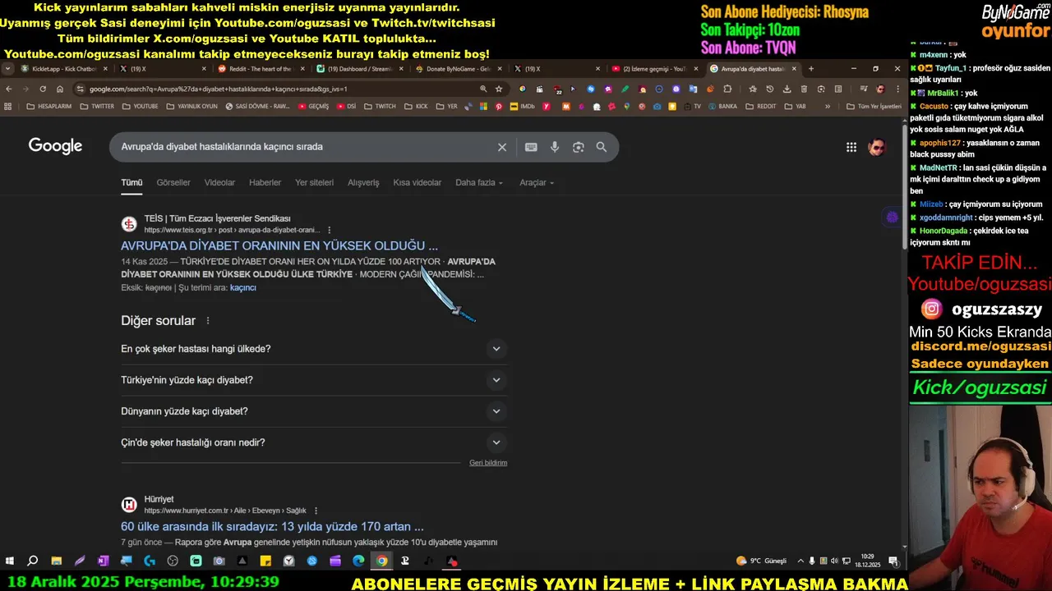Screen dimensions: 1052x591
Task: Open taskbar clock showing 10:29
Action: (867, 561)
